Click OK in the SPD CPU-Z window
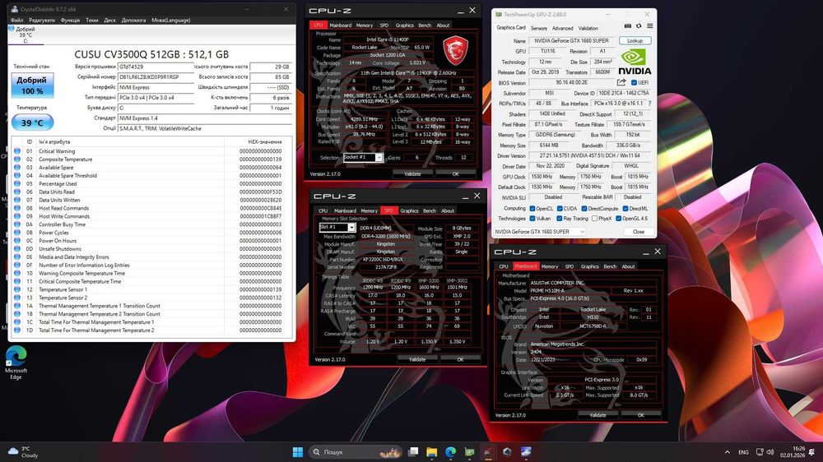This screenshot has width=823, height=462. [460, 359]
